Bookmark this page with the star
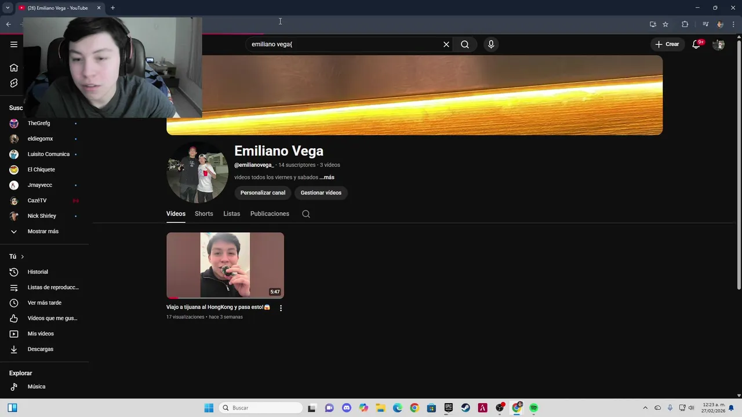 [x=665, y=24]
